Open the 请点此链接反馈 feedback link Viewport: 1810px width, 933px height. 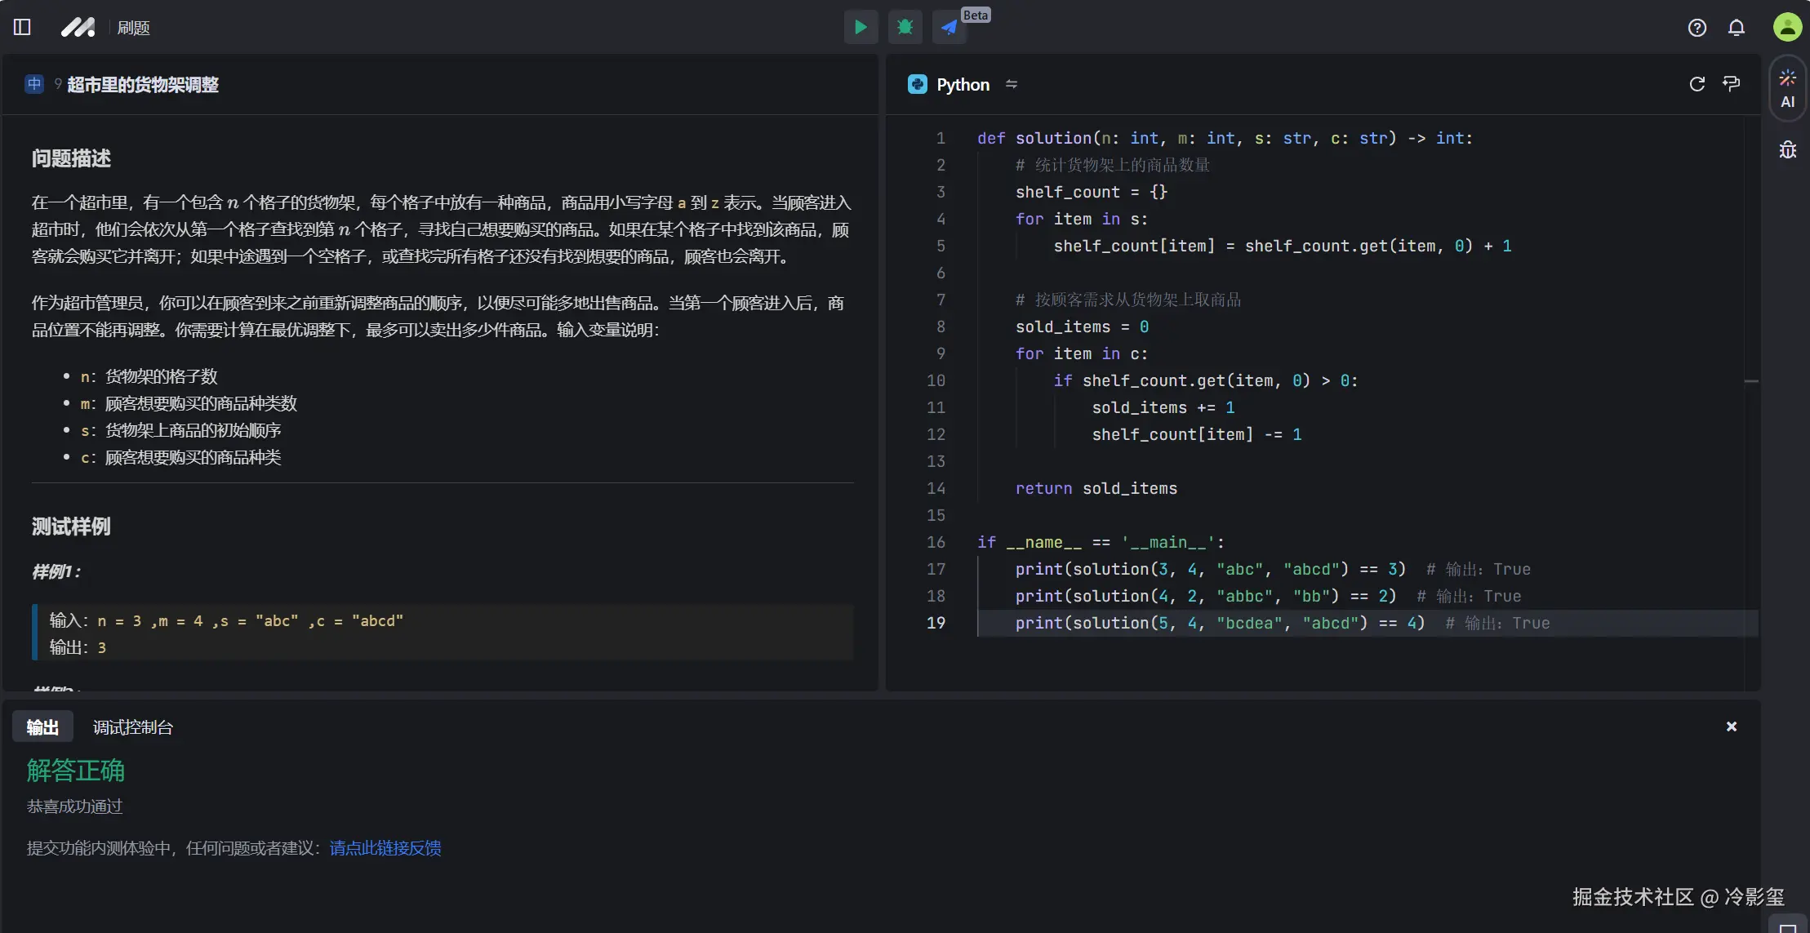click(384, 848)
